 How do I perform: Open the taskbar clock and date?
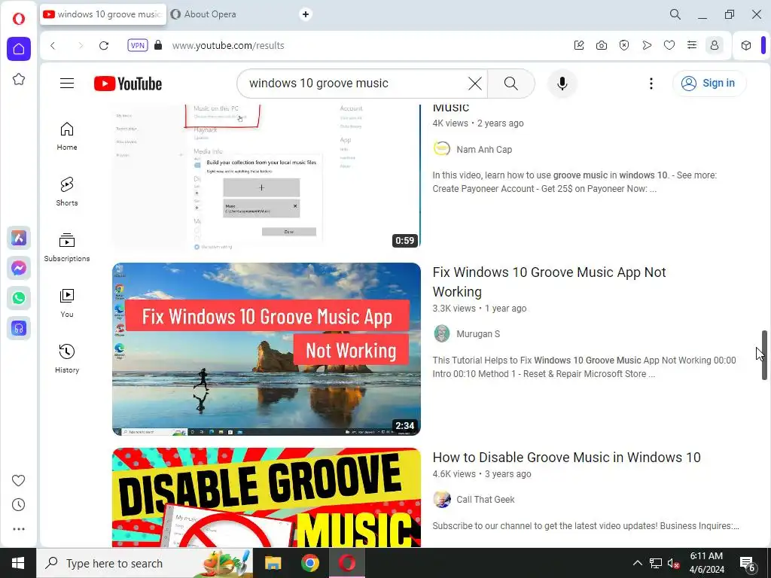pos(706,563)
